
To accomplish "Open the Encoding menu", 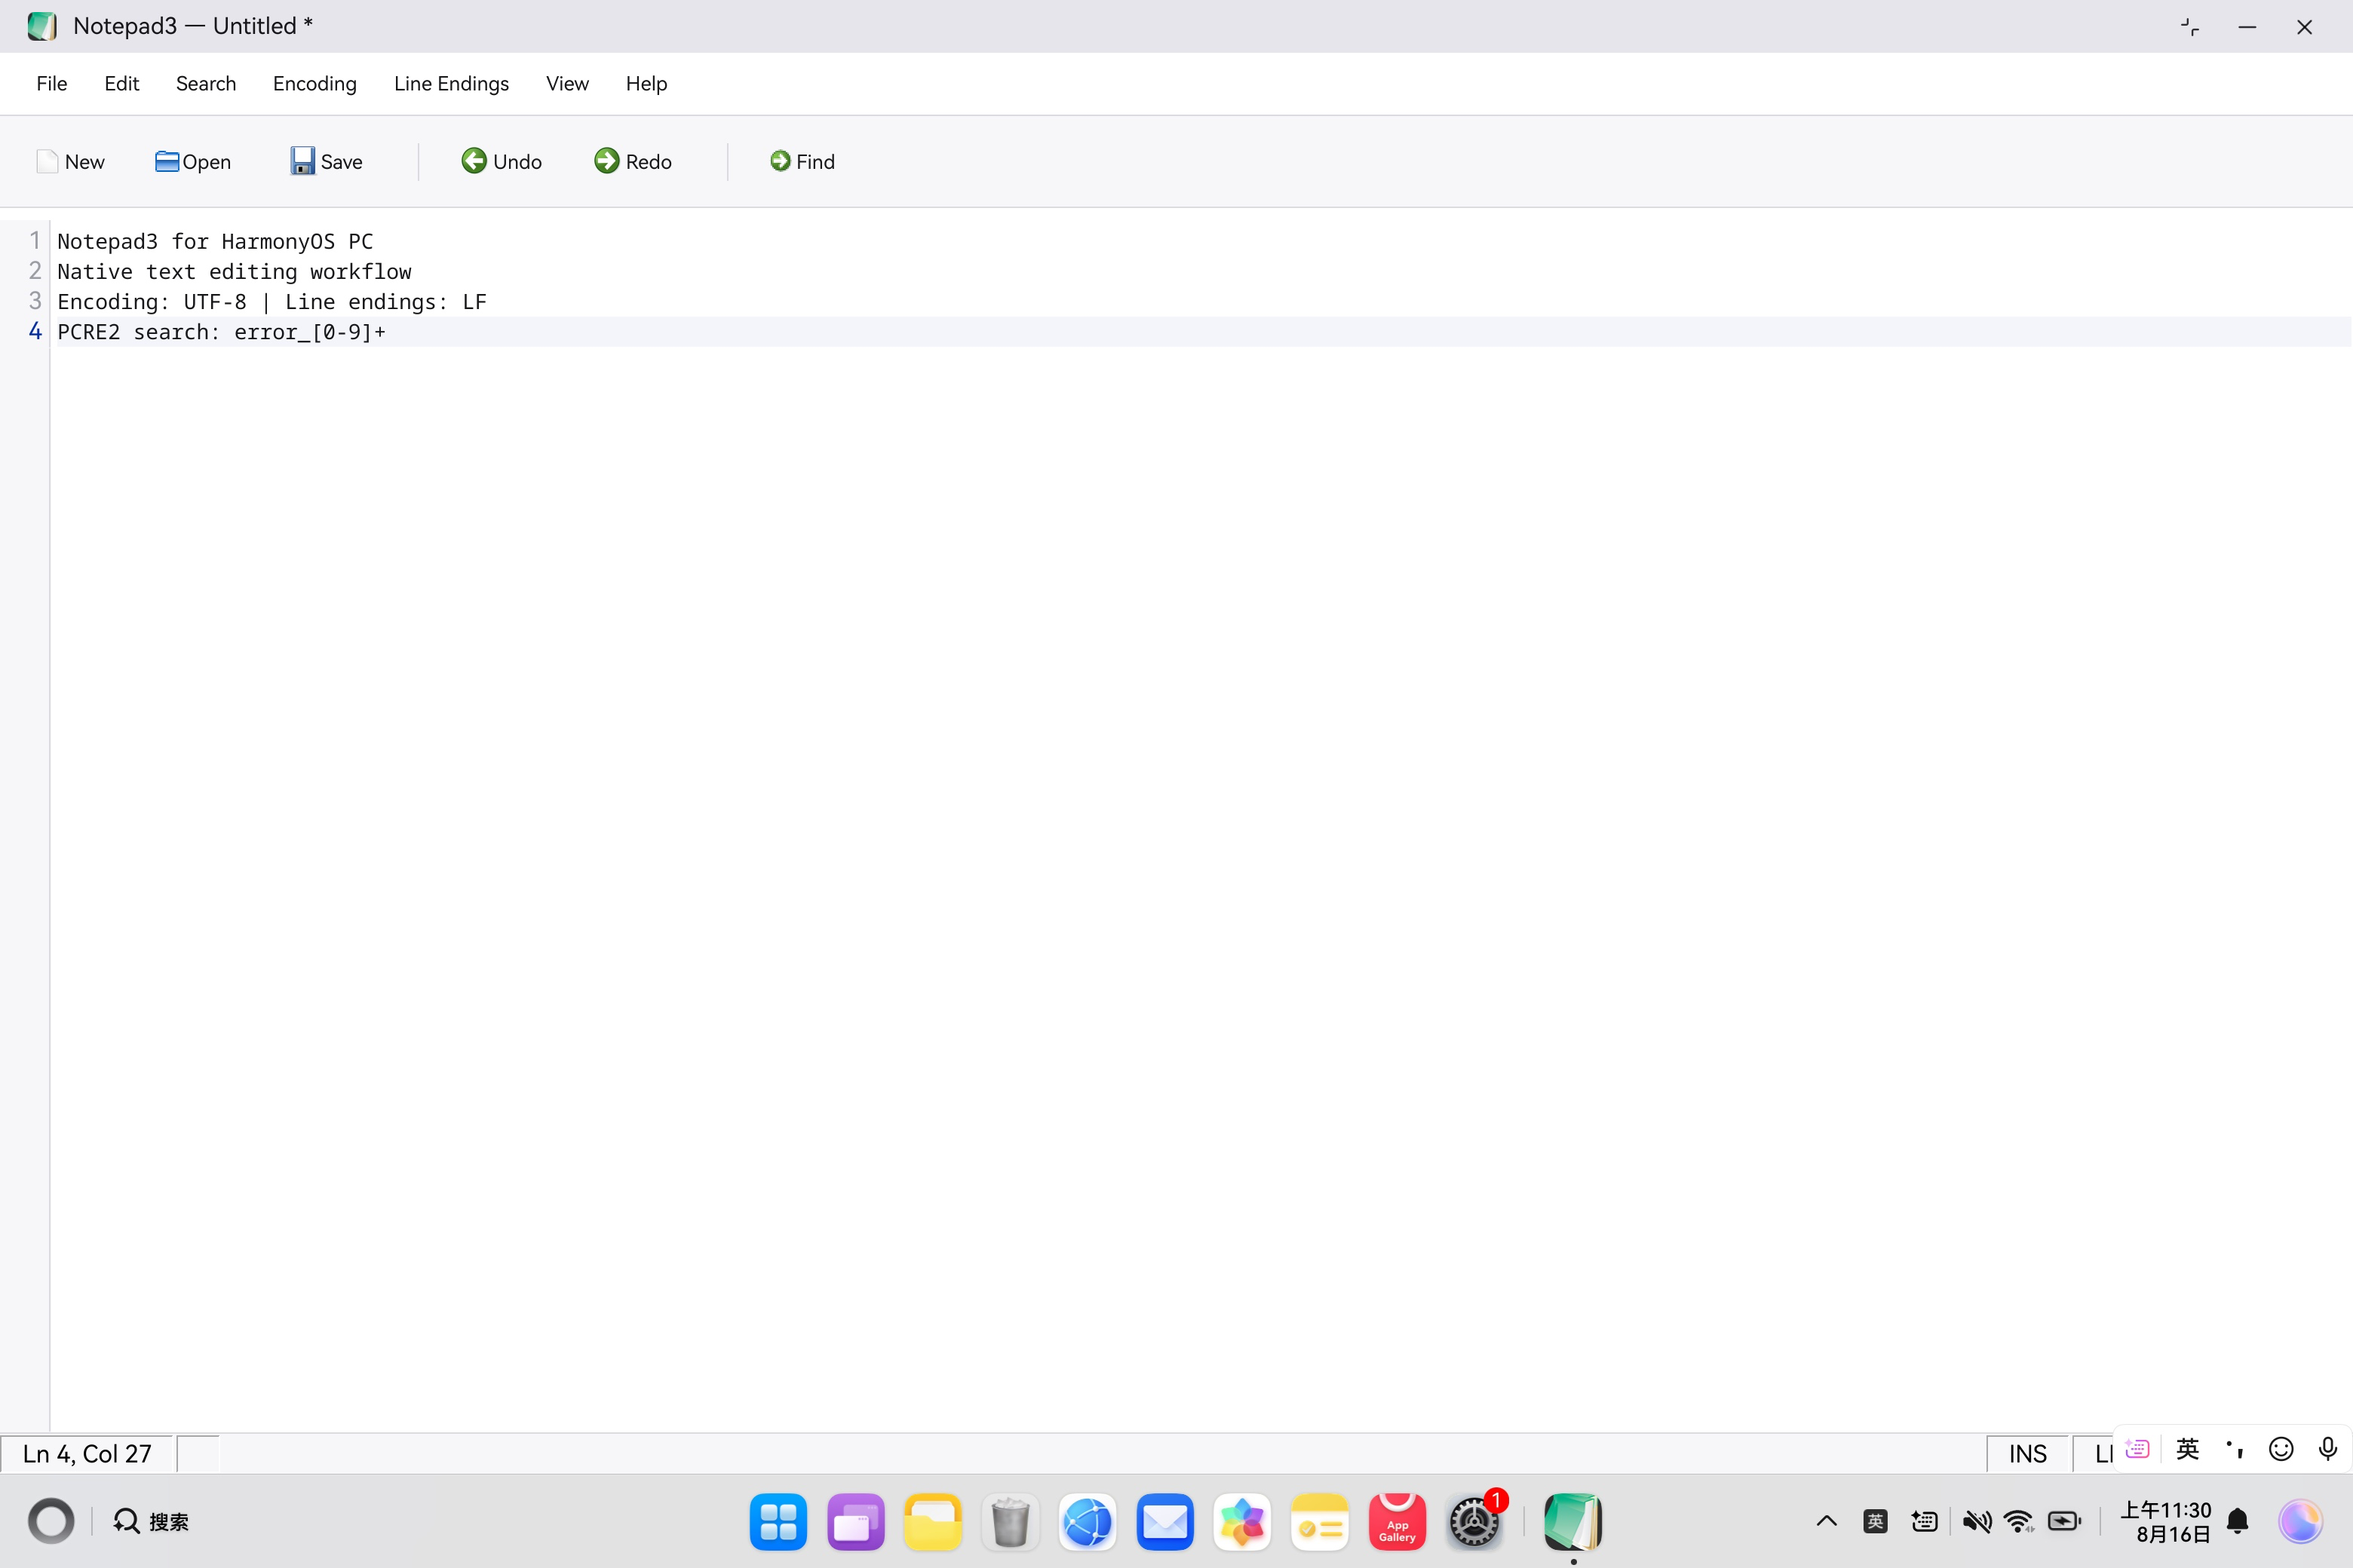I will point(315,84).
